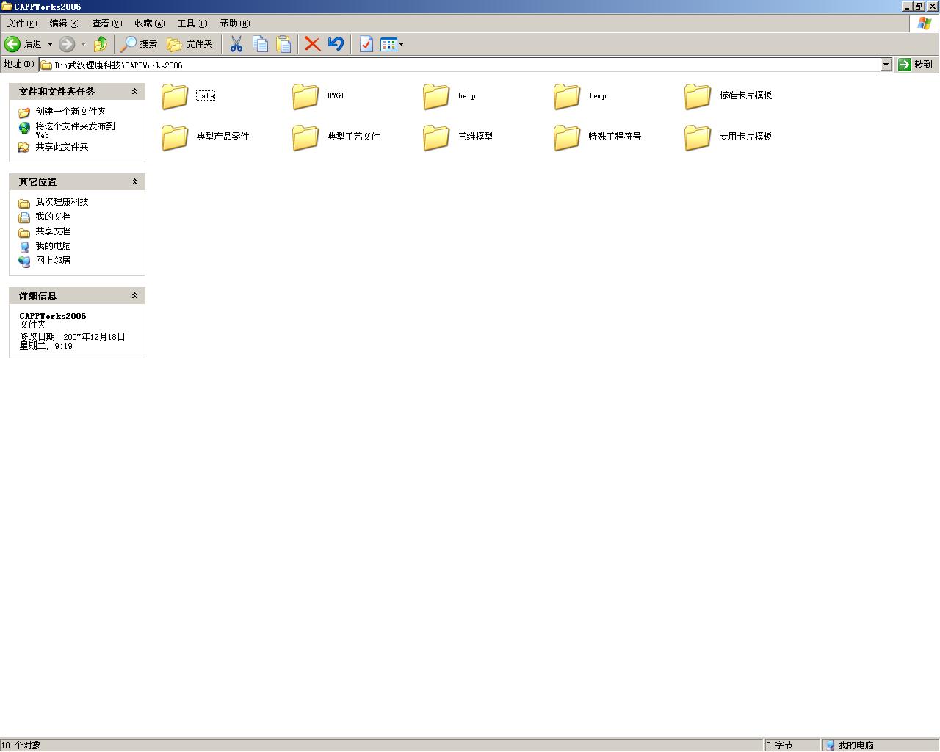940x752 pixels.
Task: Click the Back arrow button
Action: coord(12,44)
